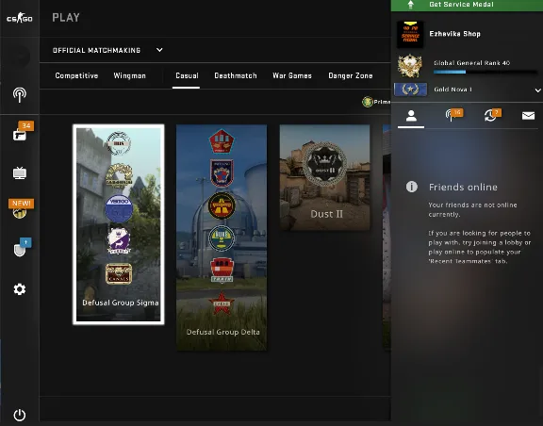543x426 pixels.
Task: Open the Play broadcast antenna icon in sidebar
Action: point(20,94)
